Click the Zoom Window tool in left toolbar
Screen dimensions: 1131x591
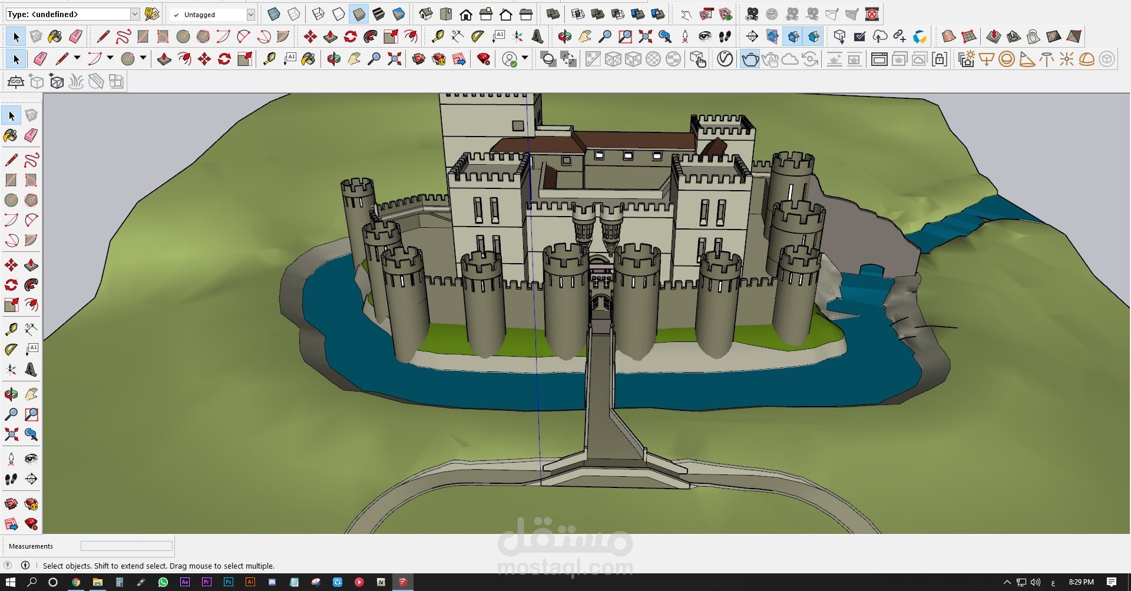(x=31, y=414)
